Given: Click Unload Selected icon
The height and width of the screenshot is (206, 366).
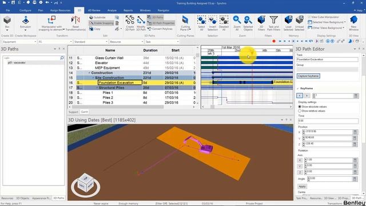Looking at the screenshot, I should tap(299, 20).
